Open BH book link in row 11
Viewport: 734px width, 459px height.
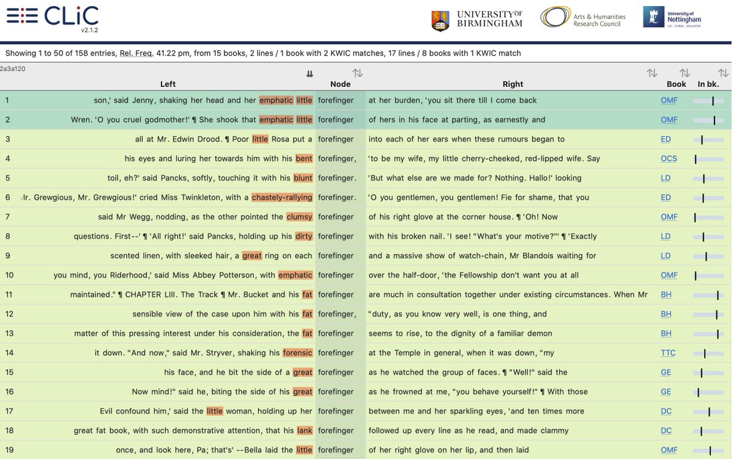666,295
